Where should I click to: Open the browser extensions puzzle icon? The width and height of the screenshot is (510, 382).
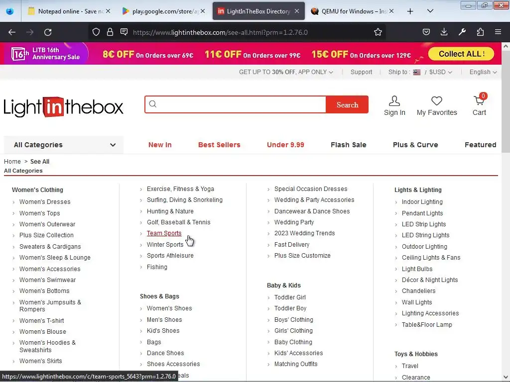[x=480, y=32]
